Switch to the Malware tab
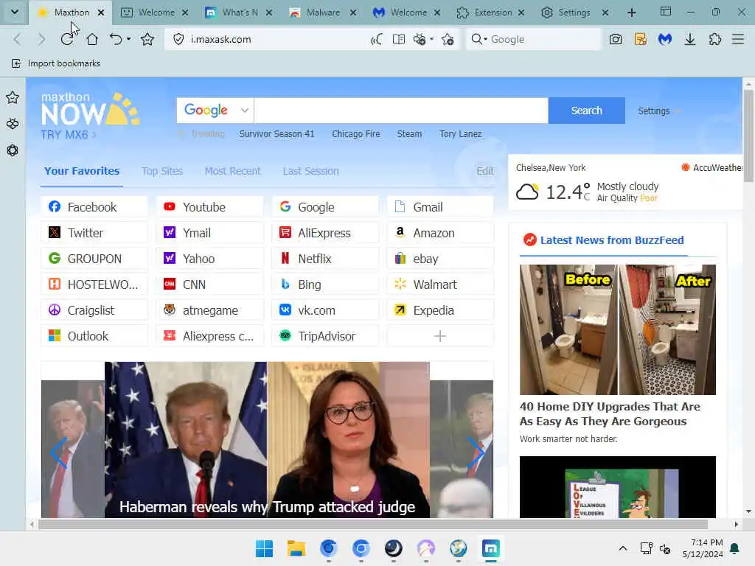This screenshot has width=755, height=566. (321, 13)
